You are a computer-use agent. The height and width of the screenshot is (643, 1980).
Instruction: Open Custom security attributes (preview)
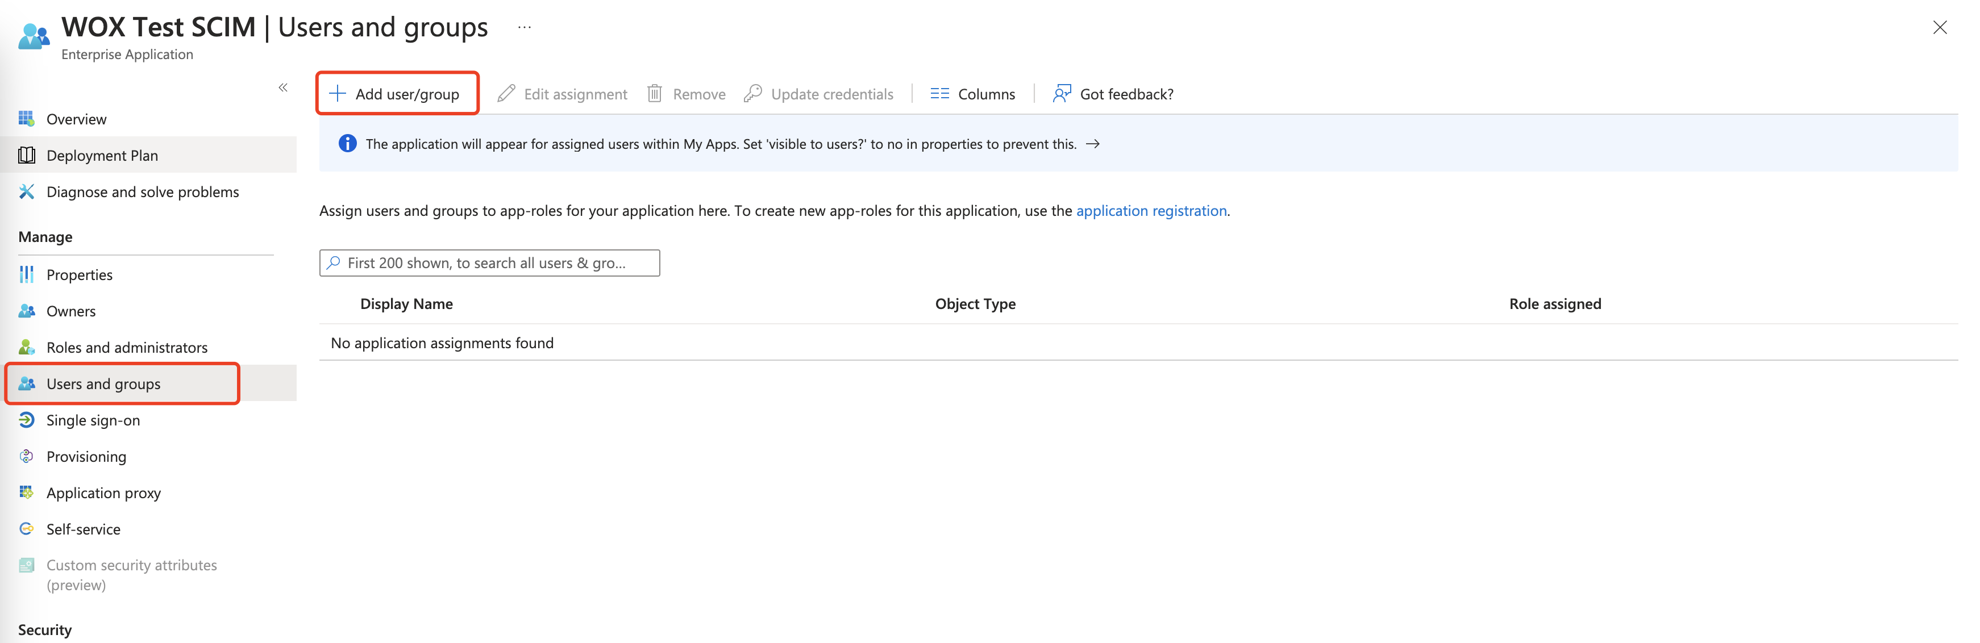click(131, 575)
